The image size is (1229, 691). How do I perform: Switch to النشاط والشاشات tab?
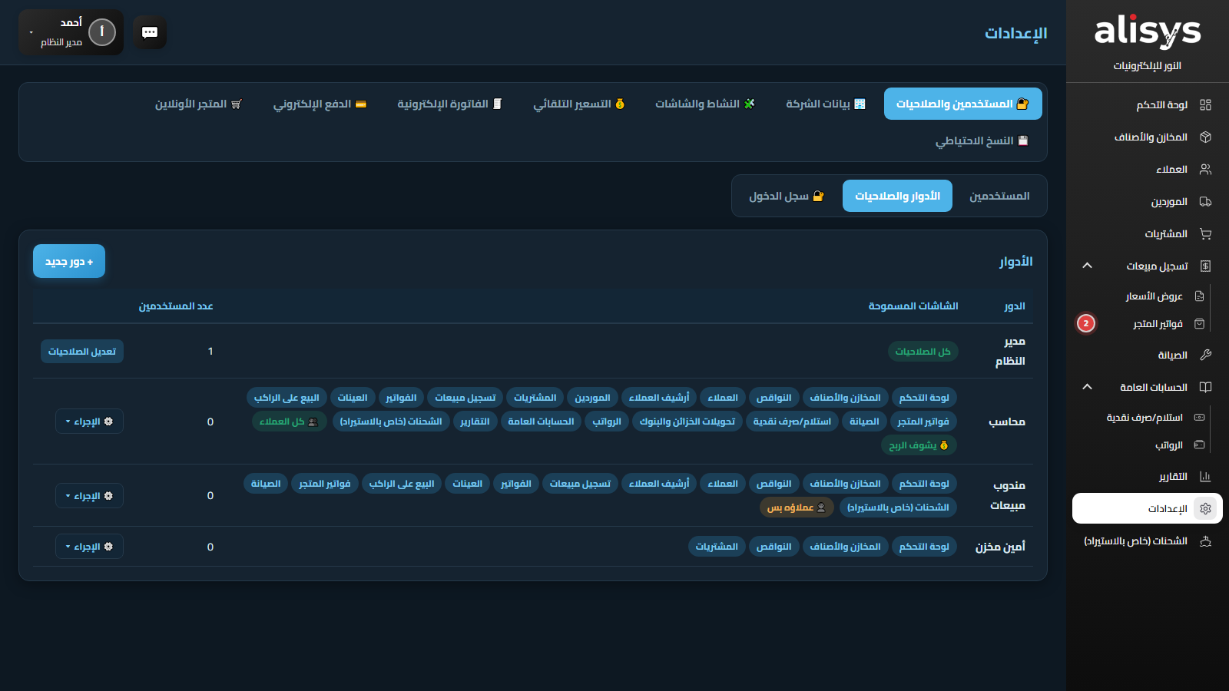click(x=705, y=104)
